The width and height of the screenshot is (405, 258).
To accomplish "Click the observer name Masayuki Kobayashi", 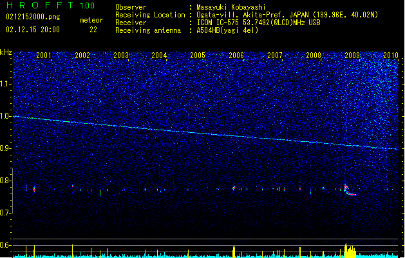I will coord(231,7).
